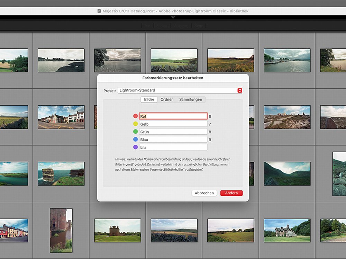Image resolution: width=346 pixels, height=259 pixels.
Task: Click the green color label dot
Action: click(135, 132)
